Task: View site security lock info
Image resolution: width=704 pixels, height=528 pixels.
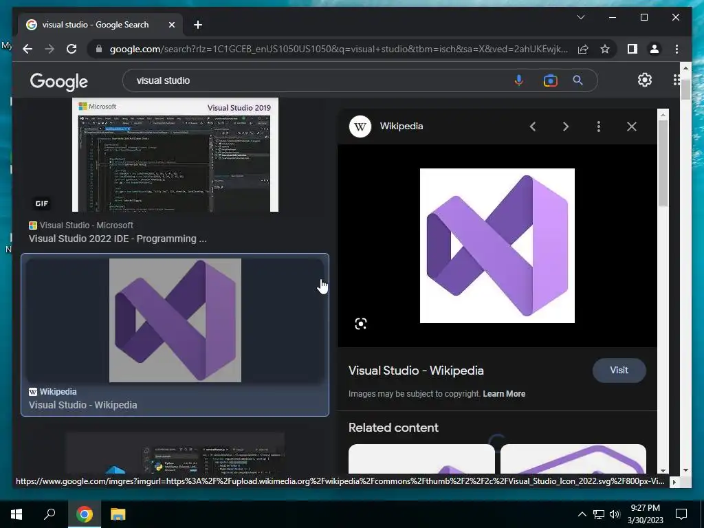Action: pos(99,49)
